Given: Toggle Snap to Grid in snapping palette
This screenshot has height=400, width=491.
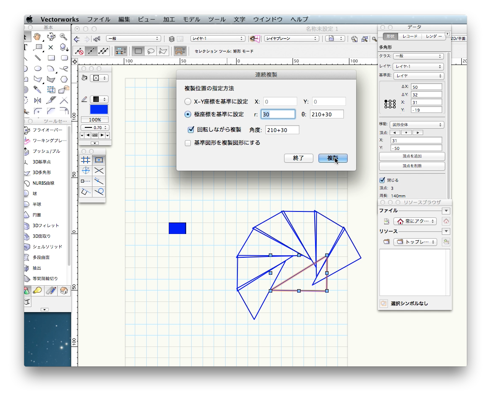Looking at the screenshot, I should coord(86,160).
